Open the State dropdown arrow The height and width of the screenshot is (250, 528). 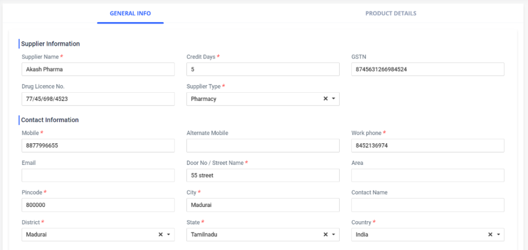[334, 235]
